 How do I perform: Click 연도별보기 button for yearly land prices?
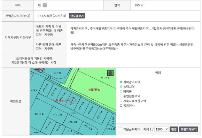tap(77, 16)
